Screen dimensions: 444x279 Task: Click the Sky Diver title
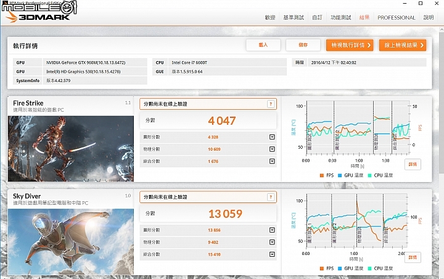point(27,196)
